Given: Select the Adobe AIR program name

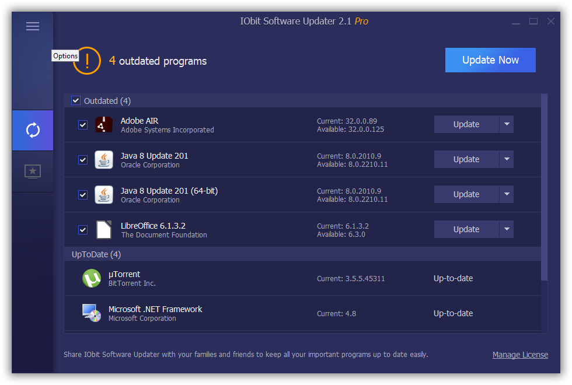Looking at the screenshot, I should point(139,121).
